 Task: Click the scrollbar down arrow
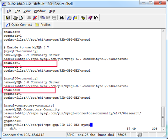[x=163, y=129]
